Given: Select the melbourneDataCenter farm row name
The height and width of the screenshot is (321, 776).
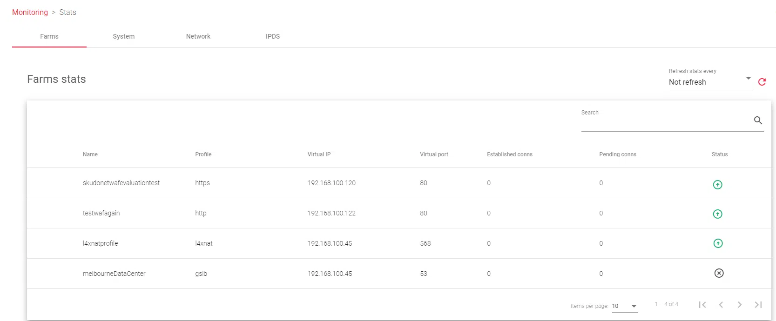Looking at the screenshot, I should 114,274.
